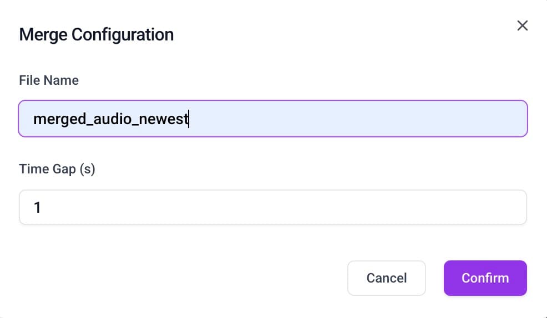Focus the Time Gap input field
This screenshot has height=318, width=547.
click(x=272, y=207)
